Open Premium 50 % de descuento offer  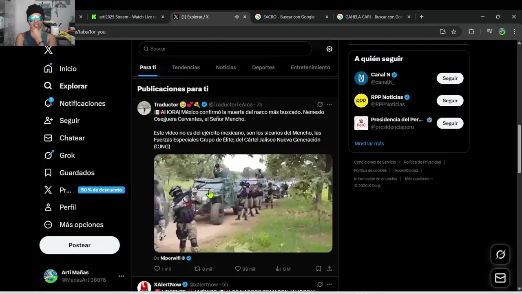(x=84, y=190)
